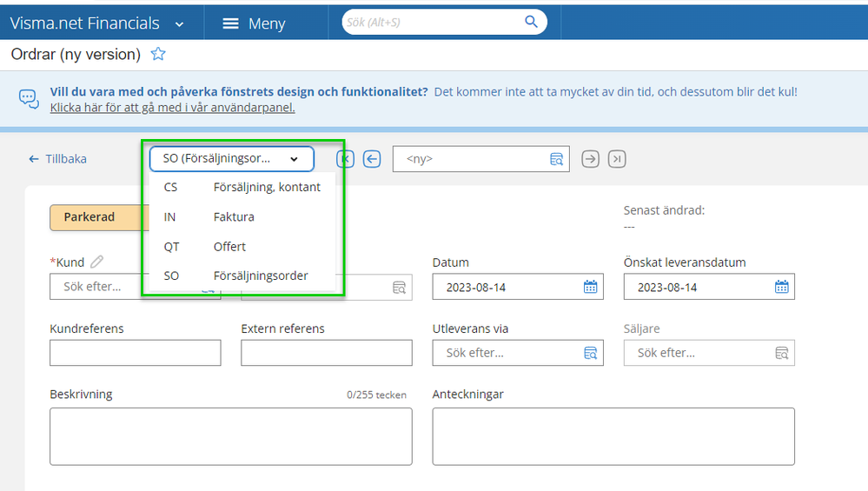
Task: Select CS Försäljning, kontant option
Action: (x=242, y=187)
